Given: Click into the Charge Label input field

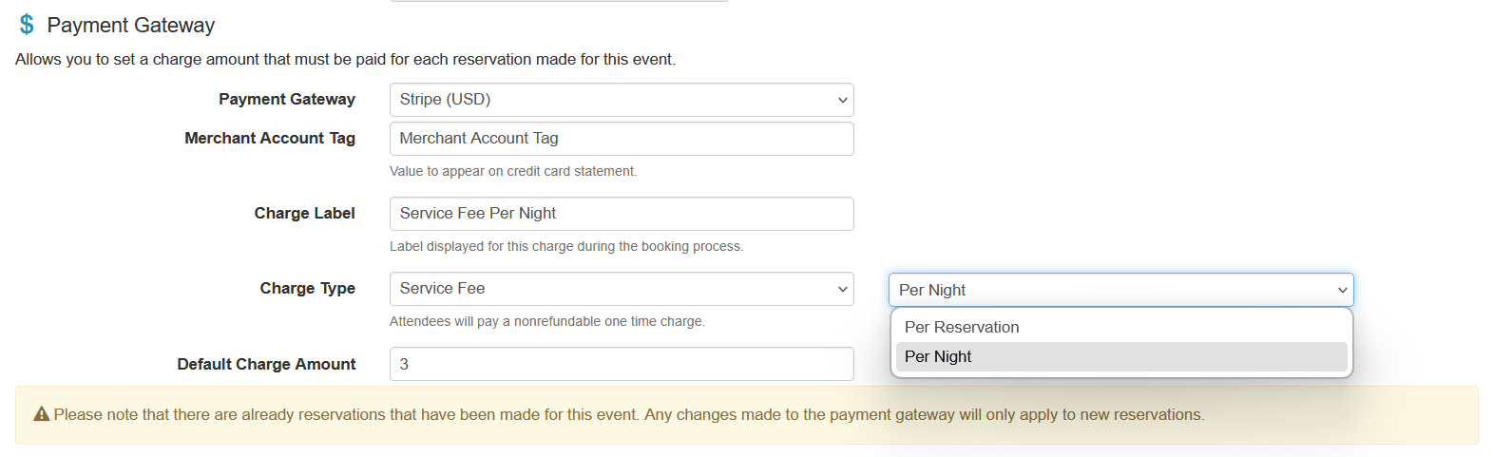Looking at the screenshot, I should pyautogui.click(x=622, y=214).
